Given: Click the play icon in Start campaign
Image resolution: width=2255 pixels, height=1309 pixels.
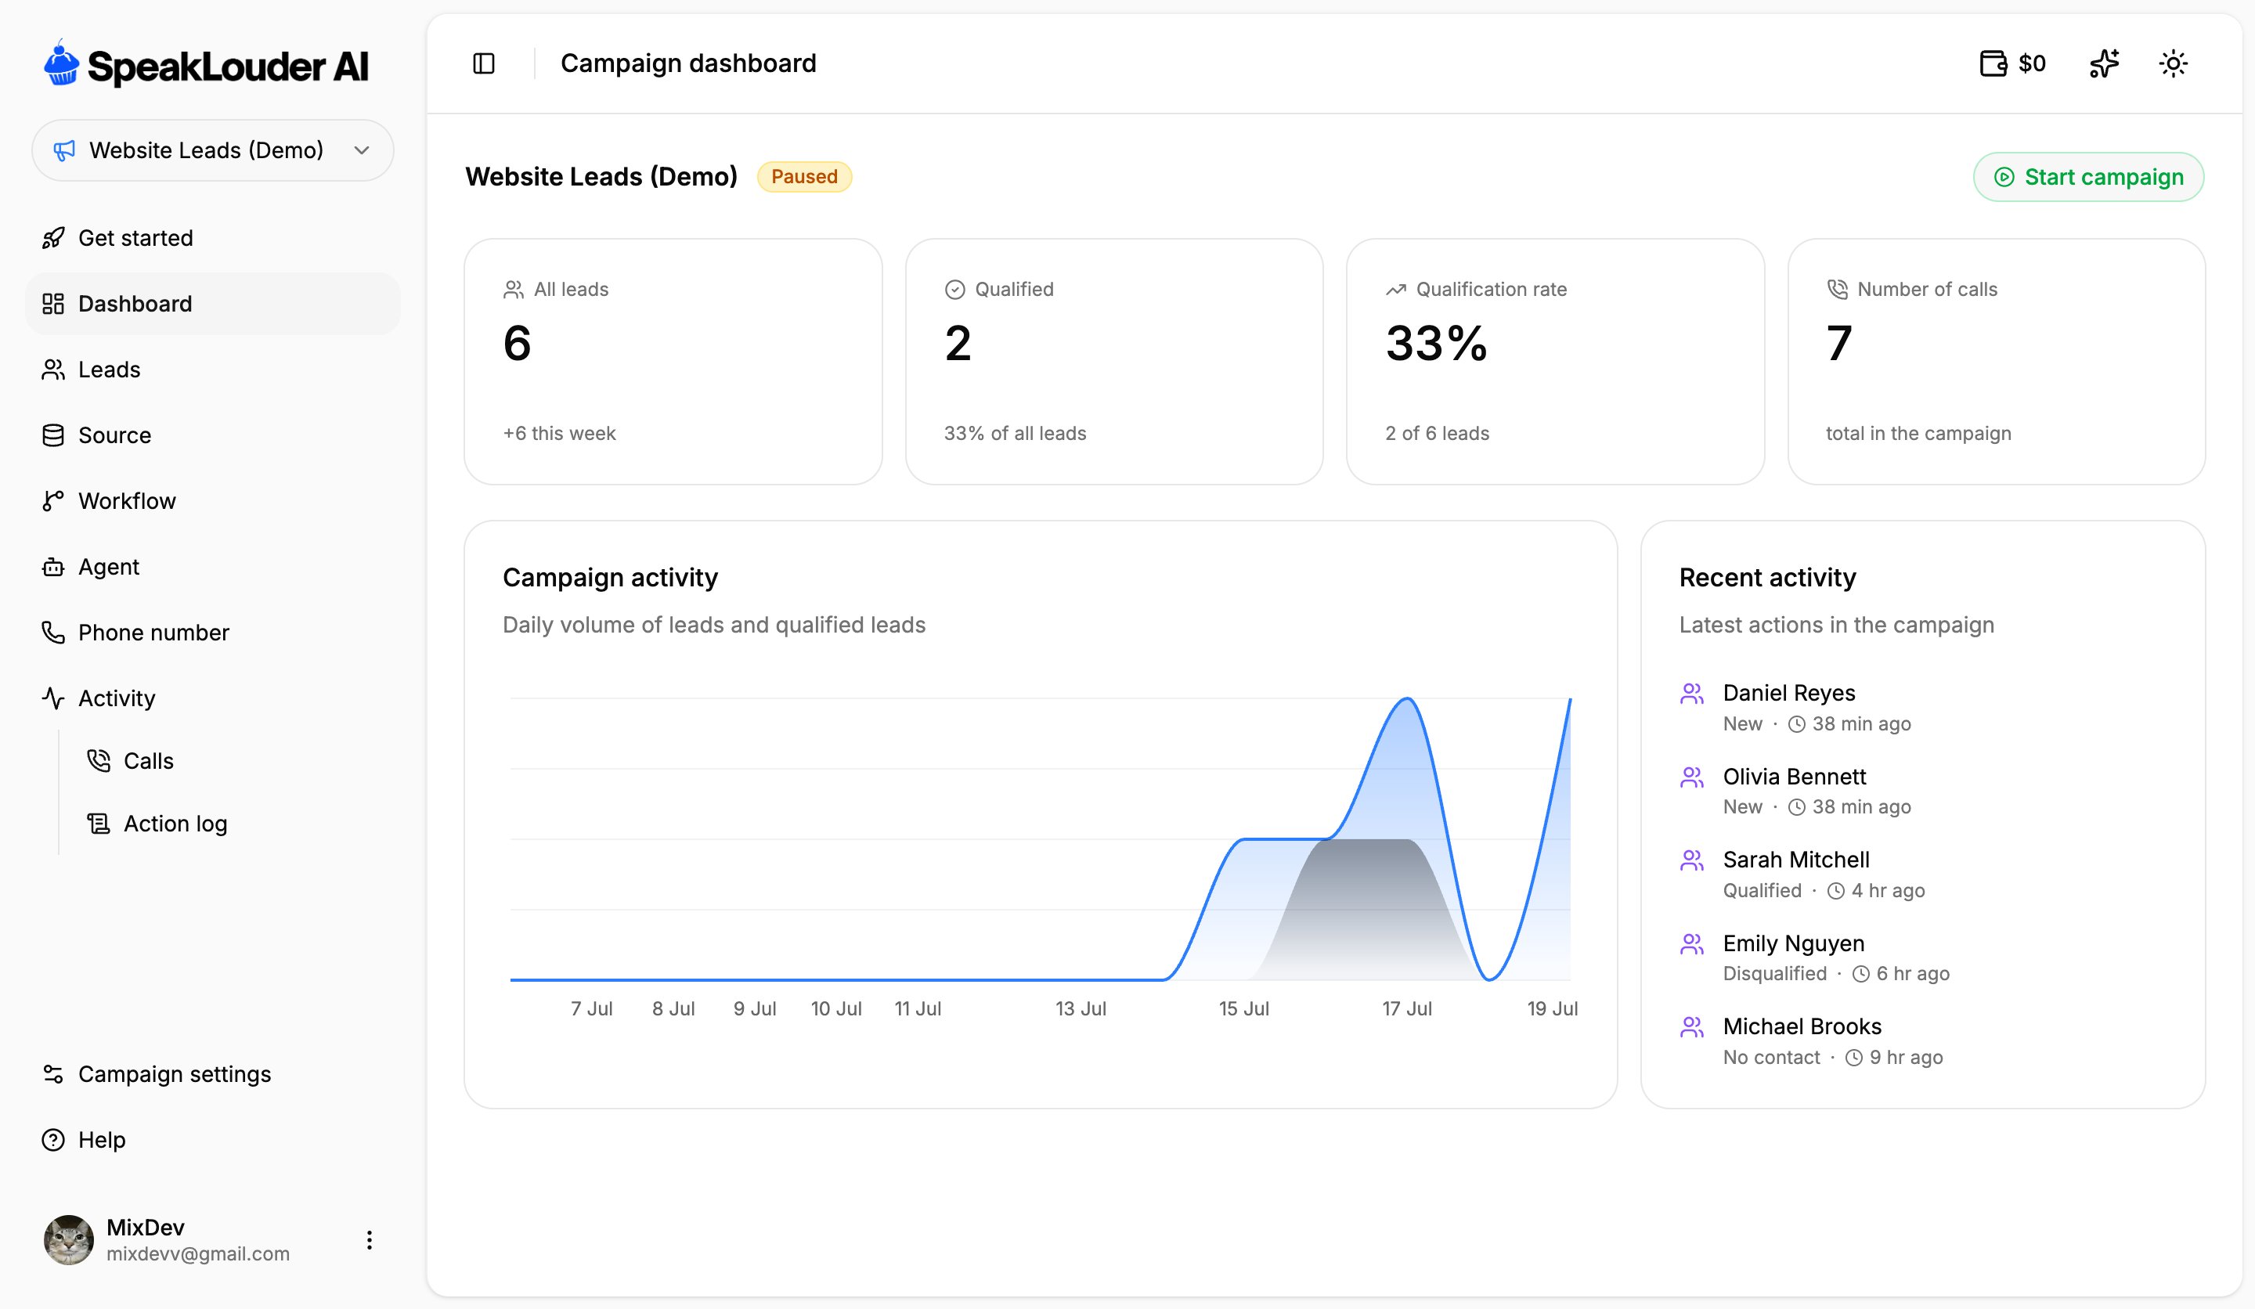Looking at the screenshot, I should tap(2004, 177).
